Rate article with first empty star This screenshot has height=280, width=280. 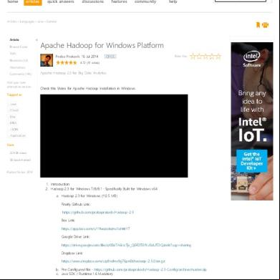[193, 57]
